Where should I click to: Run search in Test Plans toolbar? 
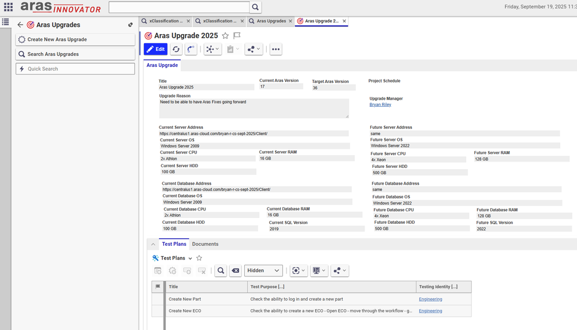tap(221, 271)
